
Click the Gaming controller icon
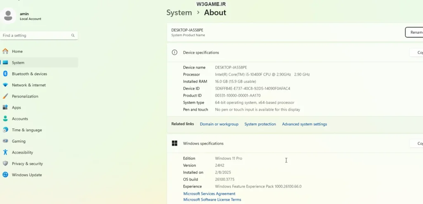(5, 141)
